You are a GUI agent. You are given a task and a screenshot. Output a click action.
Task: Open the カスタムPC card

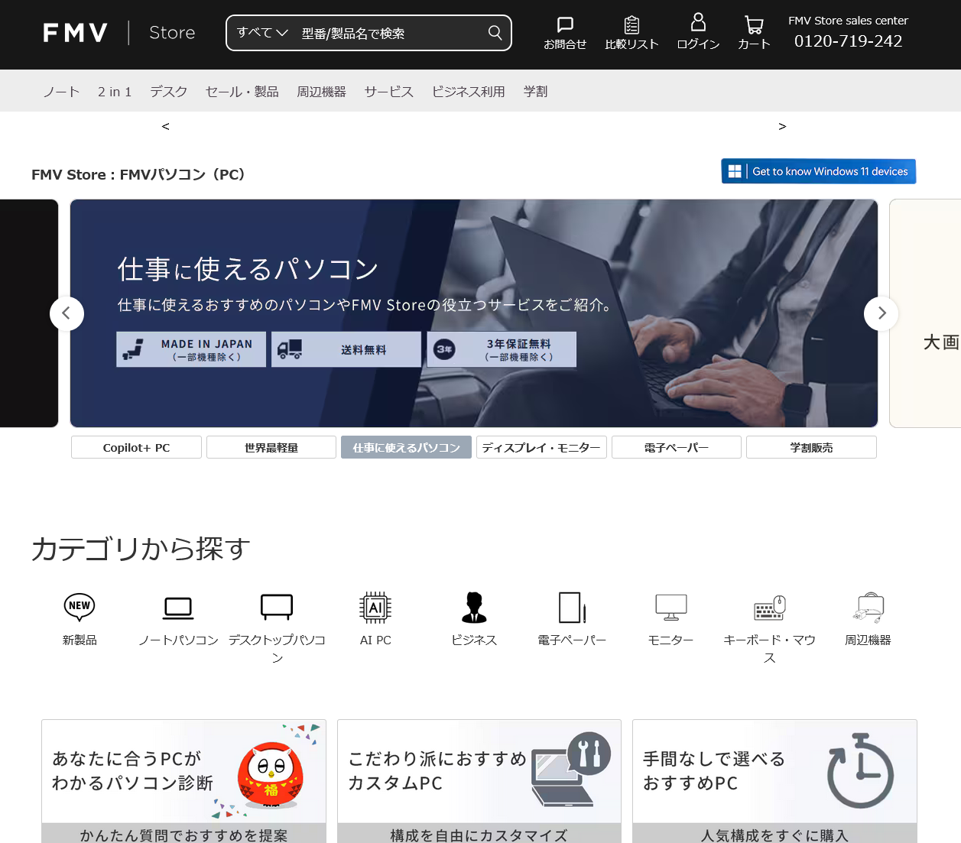(479, 781)
